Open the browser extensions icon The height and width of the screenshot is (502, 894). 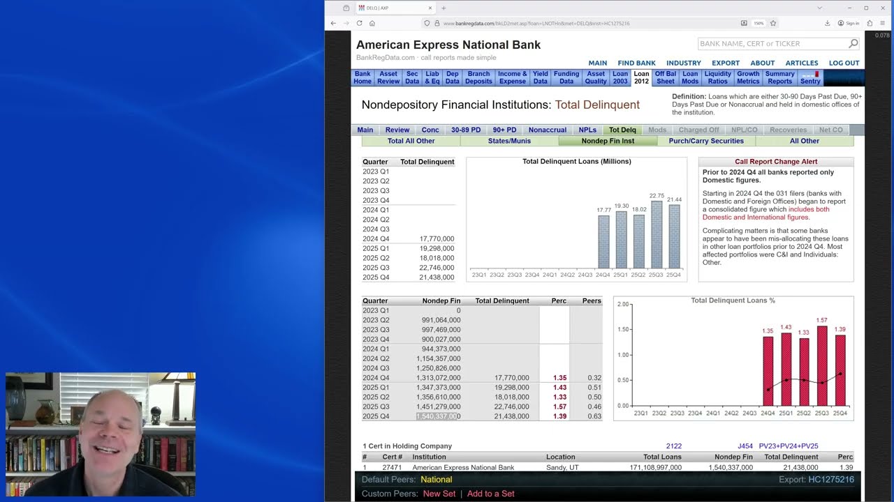point(869,23)
